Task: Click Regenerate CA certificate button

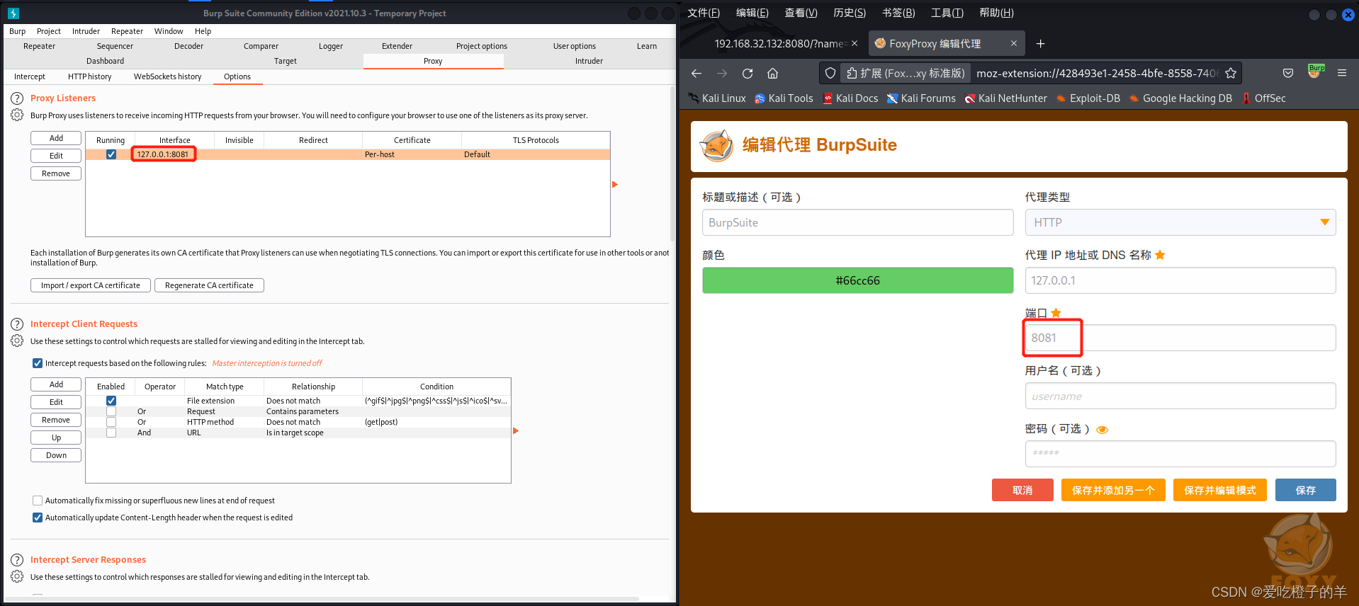Action: [209, 285]
